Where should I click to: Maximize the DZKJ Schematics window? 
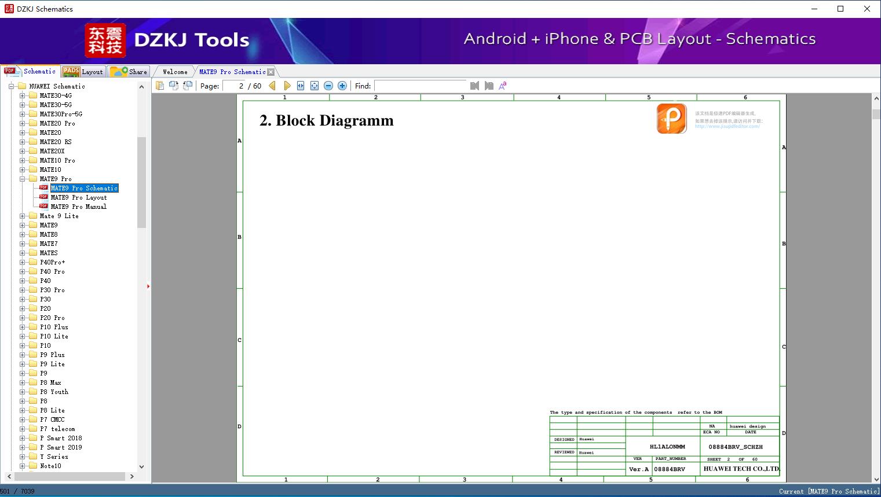click(840, 9)
